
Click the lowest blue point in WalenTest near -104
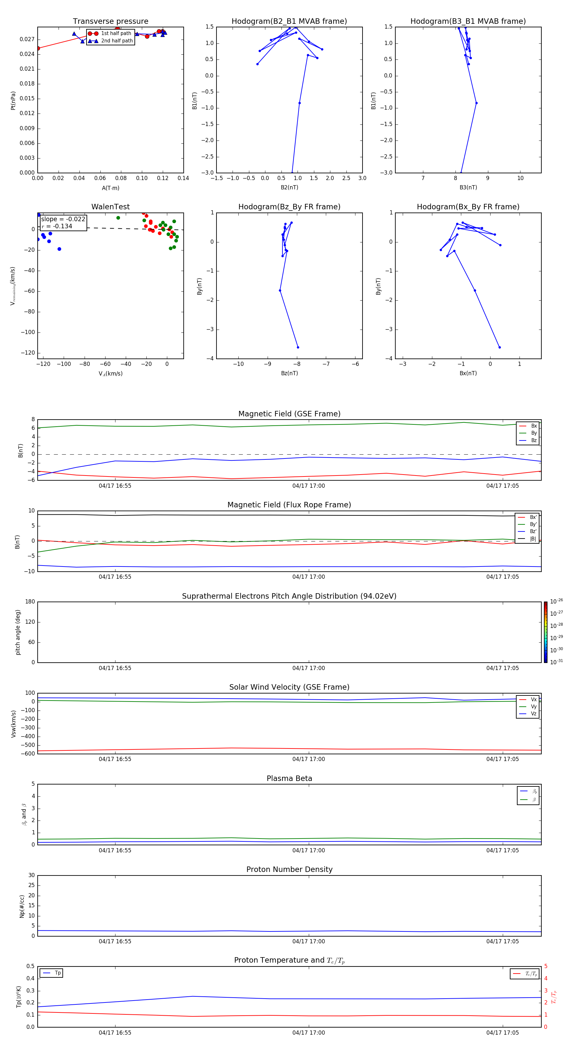pos(59,249)
